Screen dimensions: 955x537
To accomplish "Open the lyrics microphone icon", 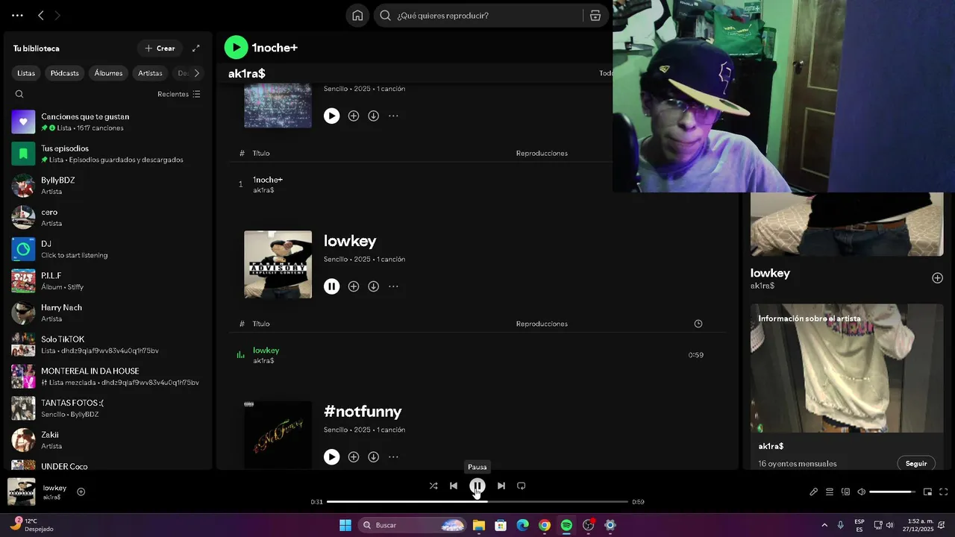I will pos(814,492).
